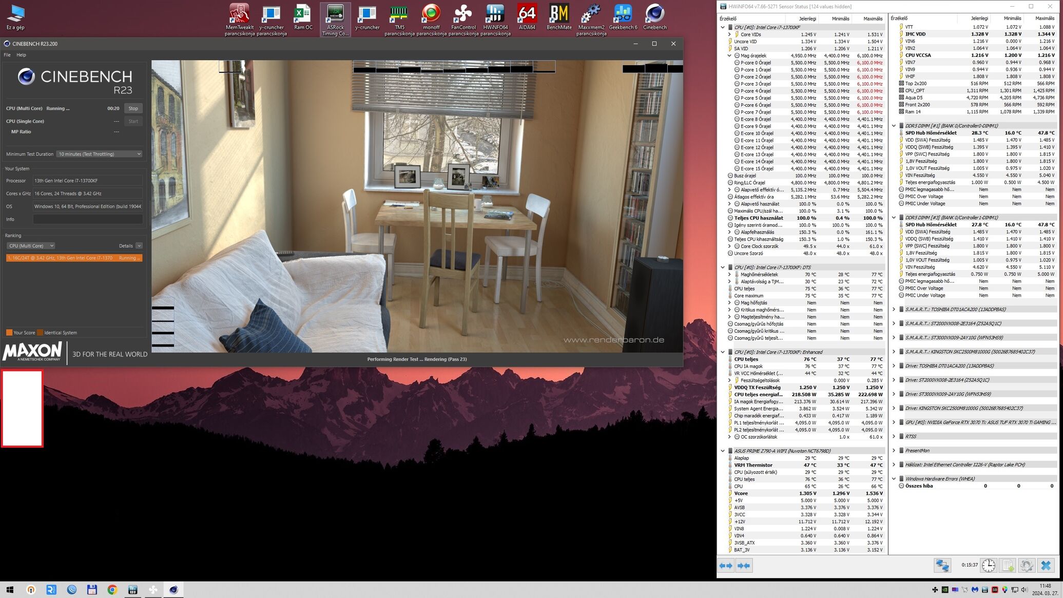
Task: Open floppy disk save app in taskbar
Action: (x=92, y=590)
